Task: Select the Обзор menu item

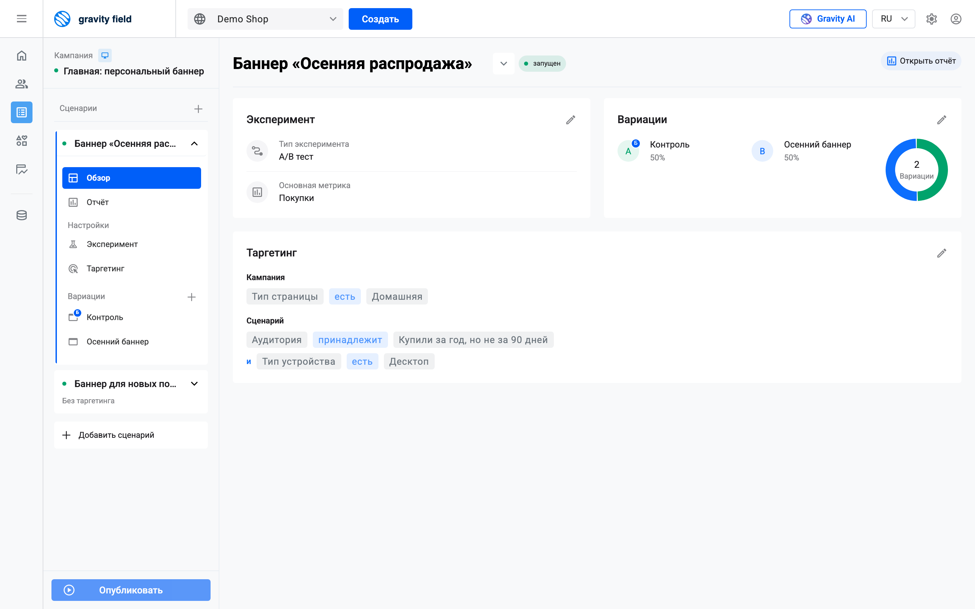Action: pyautogui.click(x=131, y=178)
